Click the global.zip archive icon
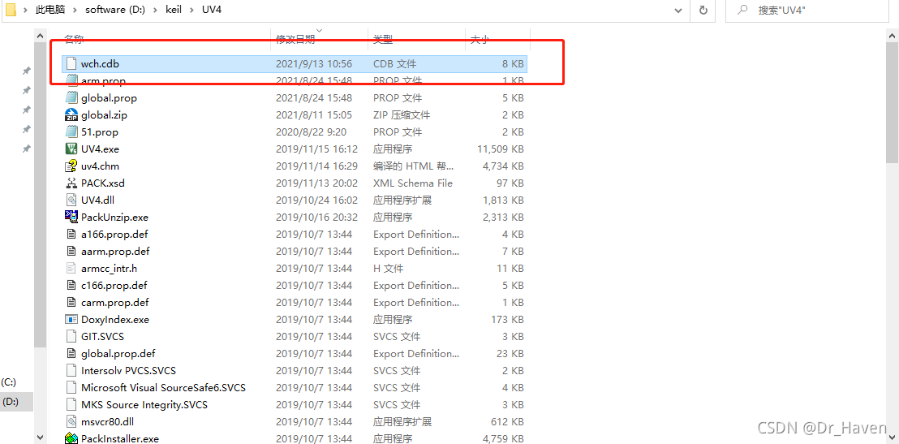 pos(71,114)
